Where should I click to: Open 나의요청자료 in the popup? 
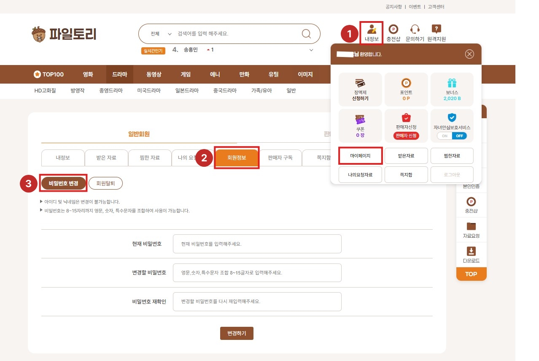point(360,174)
